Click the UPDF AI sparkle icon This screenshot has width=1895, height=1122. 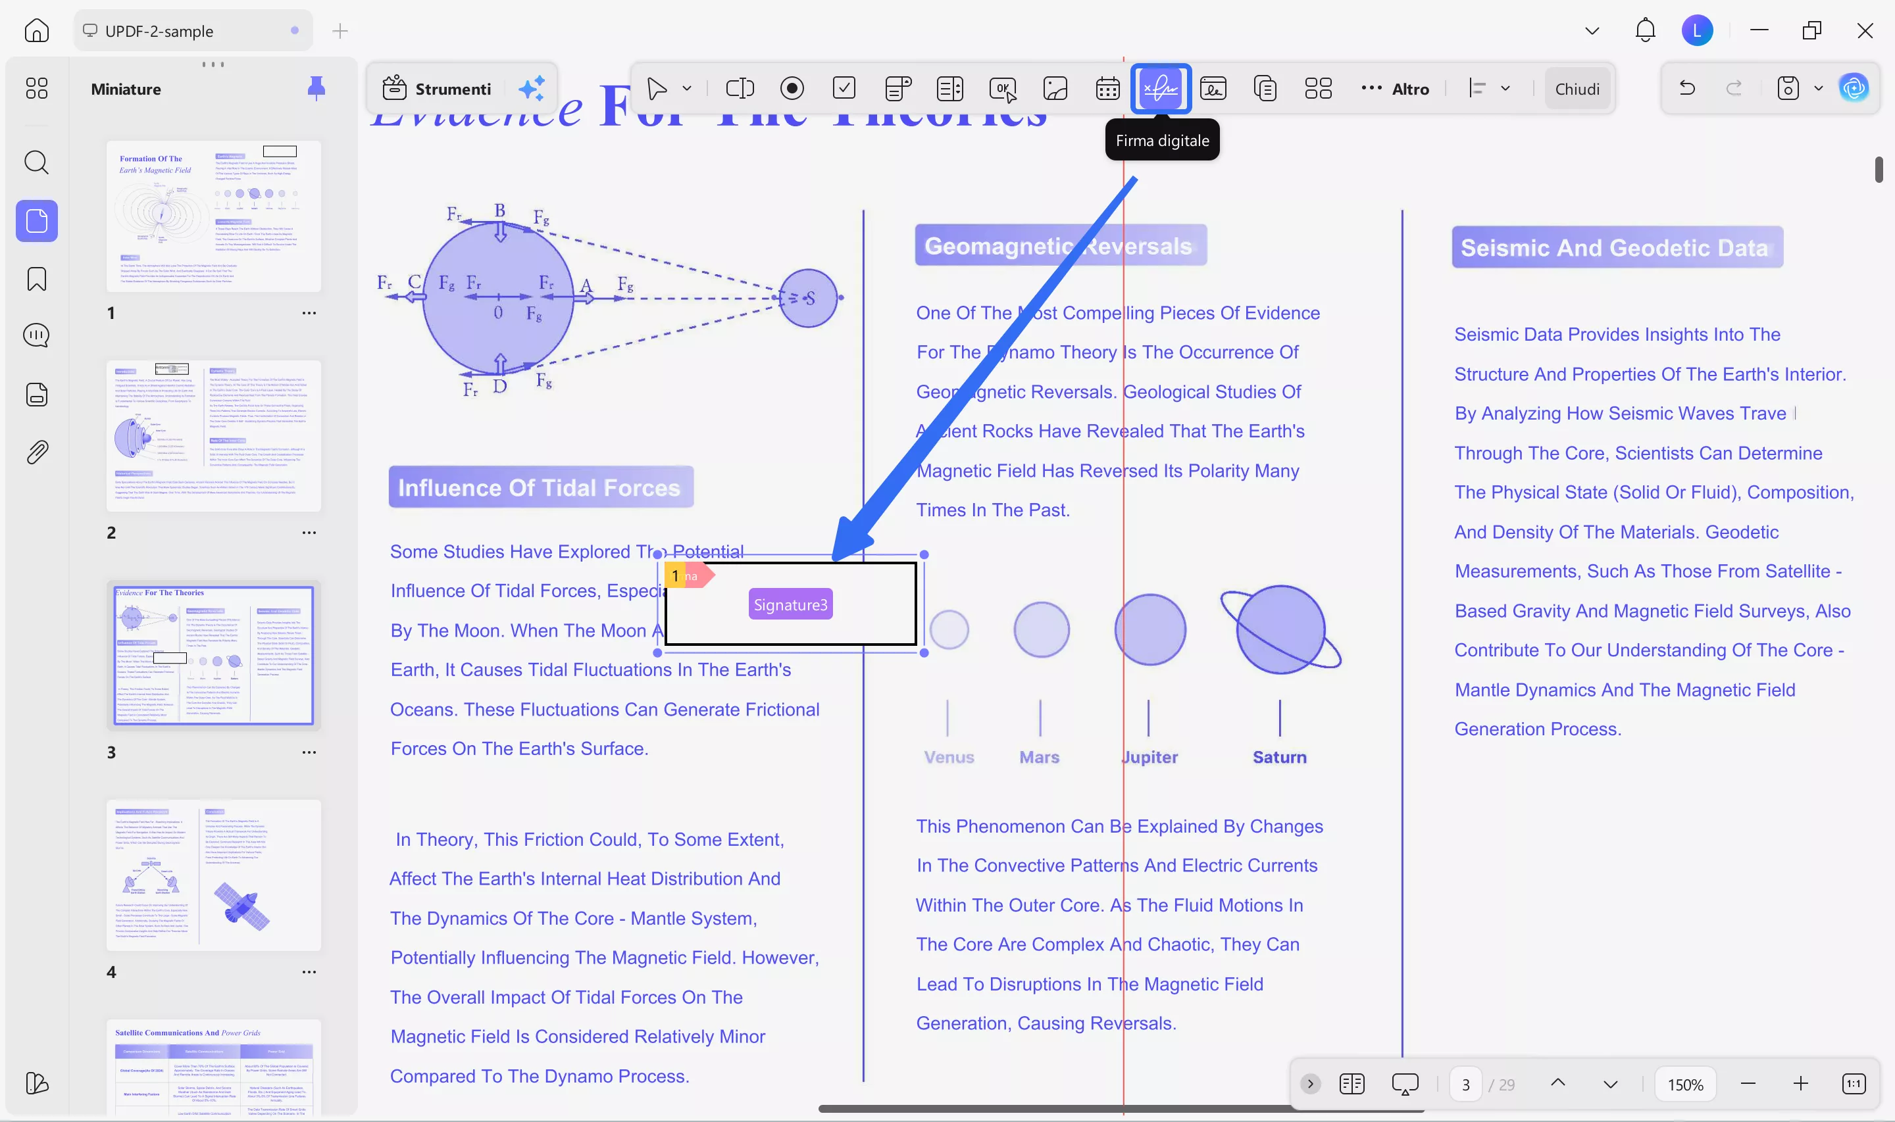[532, 89]
